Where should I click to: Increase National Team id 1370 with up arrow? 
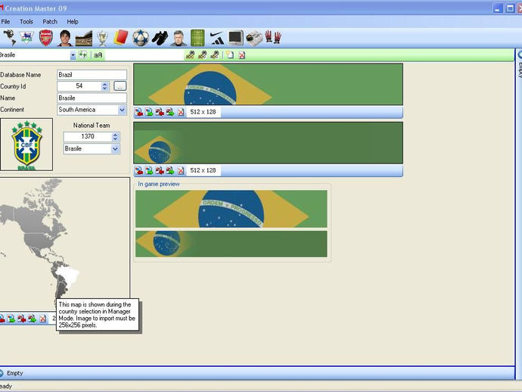pos(115,135)
